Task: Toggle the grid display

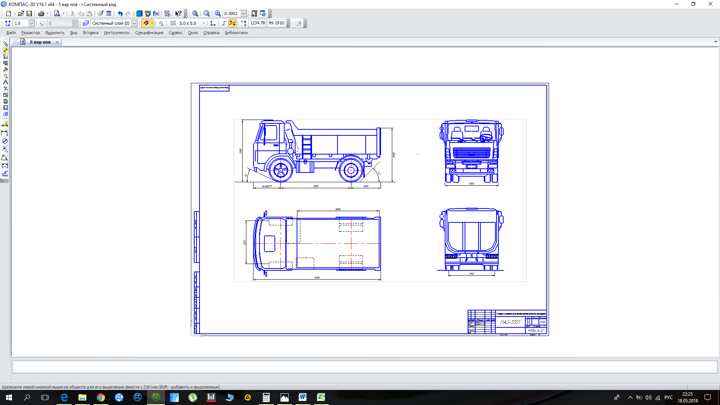Action: click(x=173, y=23)
